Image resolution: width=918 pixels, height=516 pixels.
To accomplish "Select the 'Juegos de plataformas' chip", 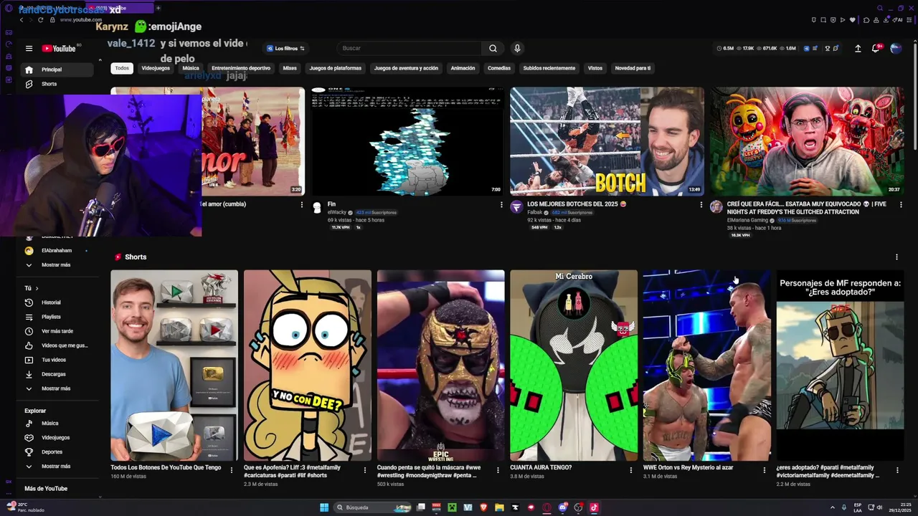I will [x=336, y=68].
